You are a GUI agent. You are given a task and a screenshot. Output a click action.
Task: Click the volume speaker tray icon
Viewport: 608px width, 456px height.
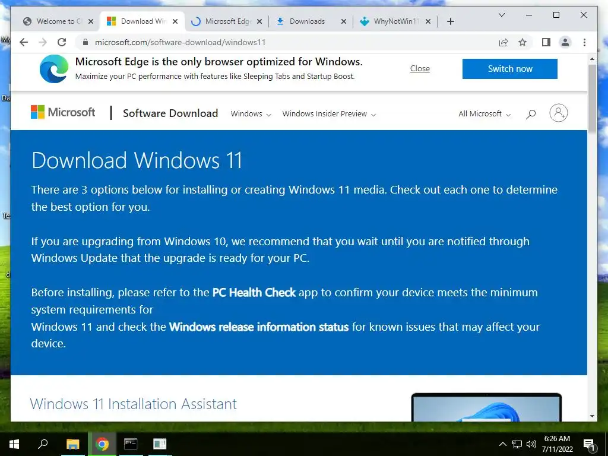click(531, 444)
